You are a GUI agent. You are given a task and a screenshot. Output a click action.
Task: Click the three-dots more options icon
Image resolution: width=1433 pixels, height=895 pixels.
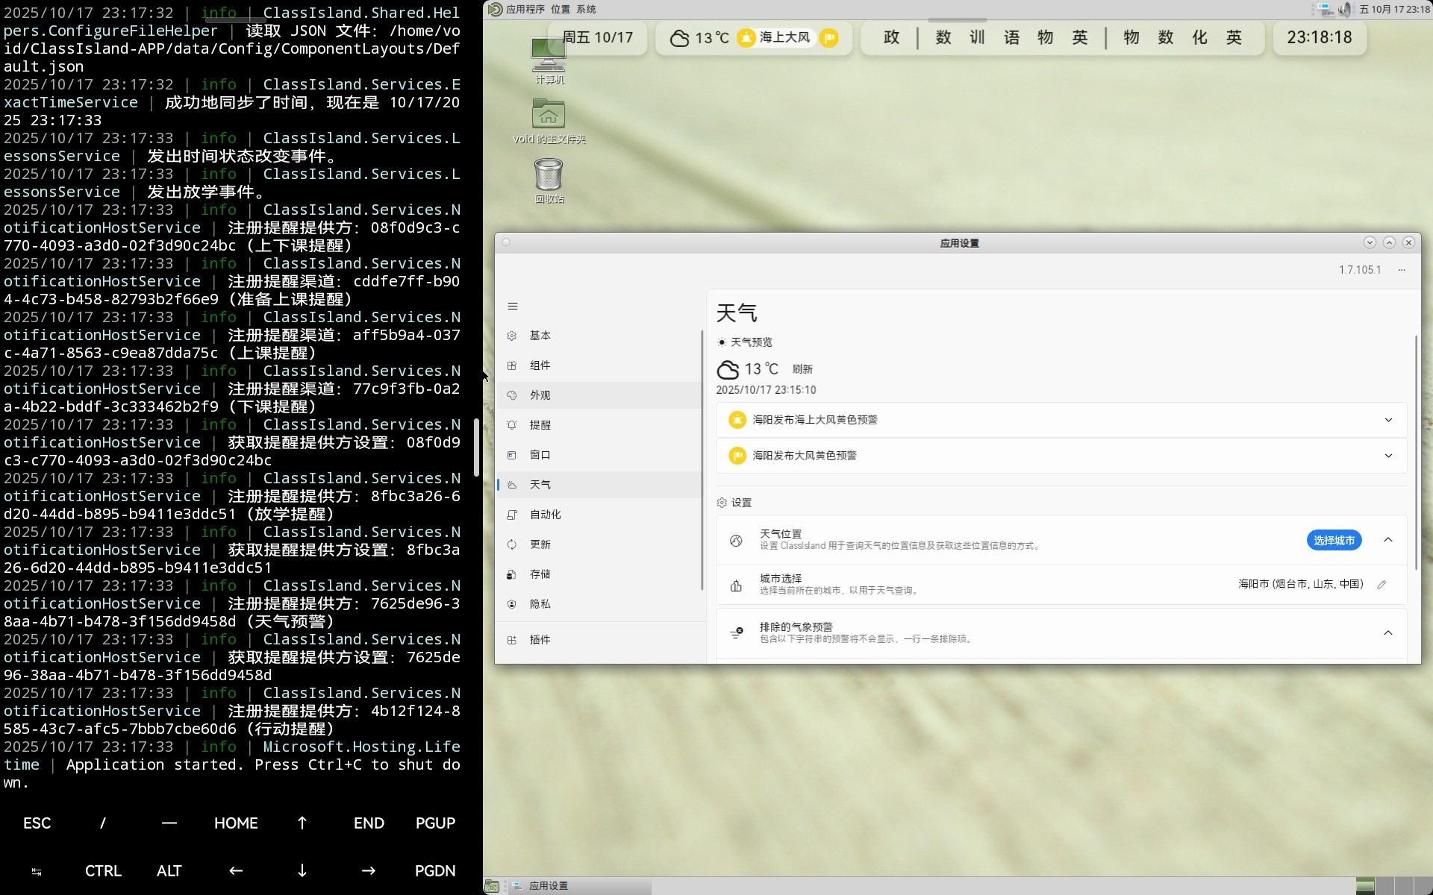pos(1402,270)
